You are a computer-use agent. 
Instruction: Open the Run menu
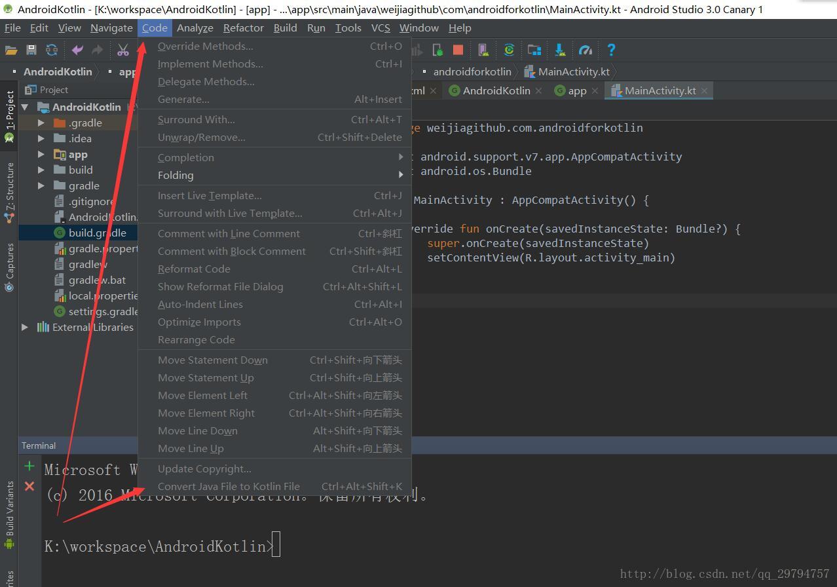316,28
